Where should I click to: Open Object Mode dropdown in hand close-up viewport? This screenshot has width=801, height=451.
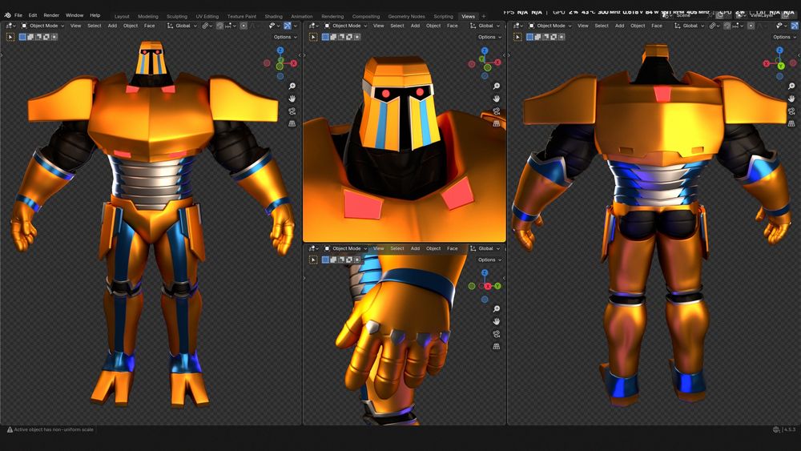coord(346,248)
